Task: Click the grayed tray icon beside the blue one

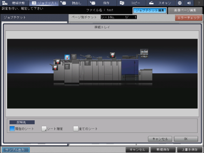Action: 74,56
